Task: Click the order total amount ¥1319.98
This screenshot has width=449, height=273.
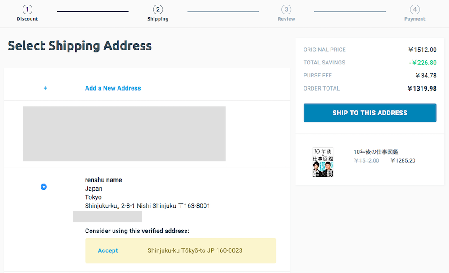Action: click(x=422, y=88)
